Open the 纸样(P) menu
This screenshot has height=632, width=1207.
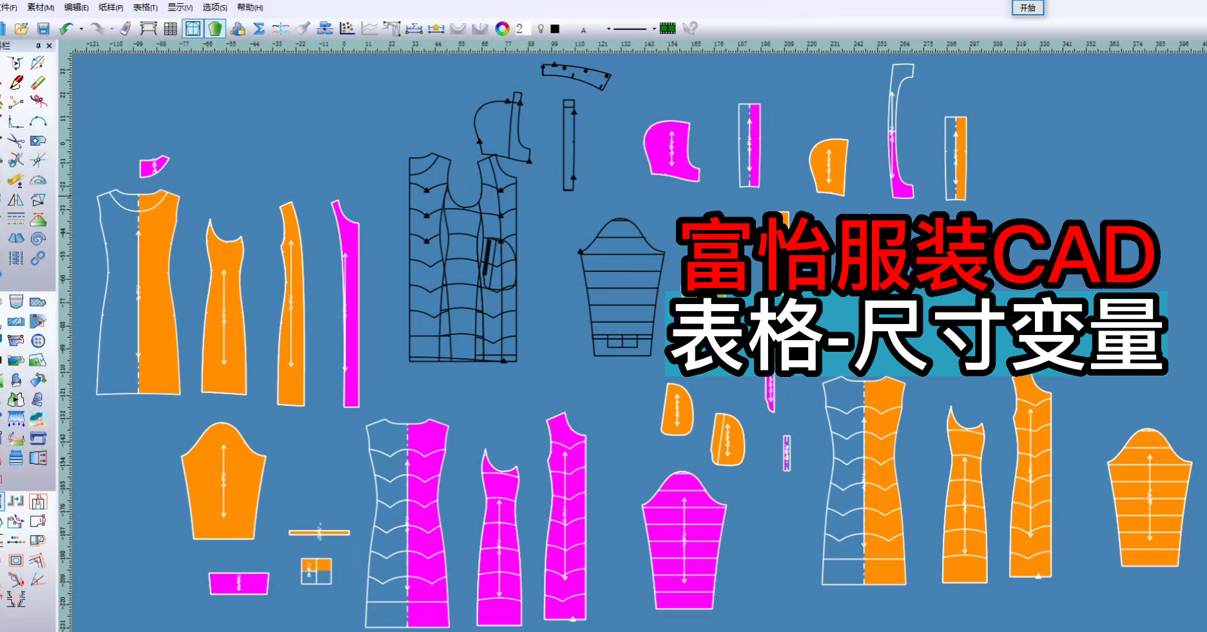[x=111, y=8]
